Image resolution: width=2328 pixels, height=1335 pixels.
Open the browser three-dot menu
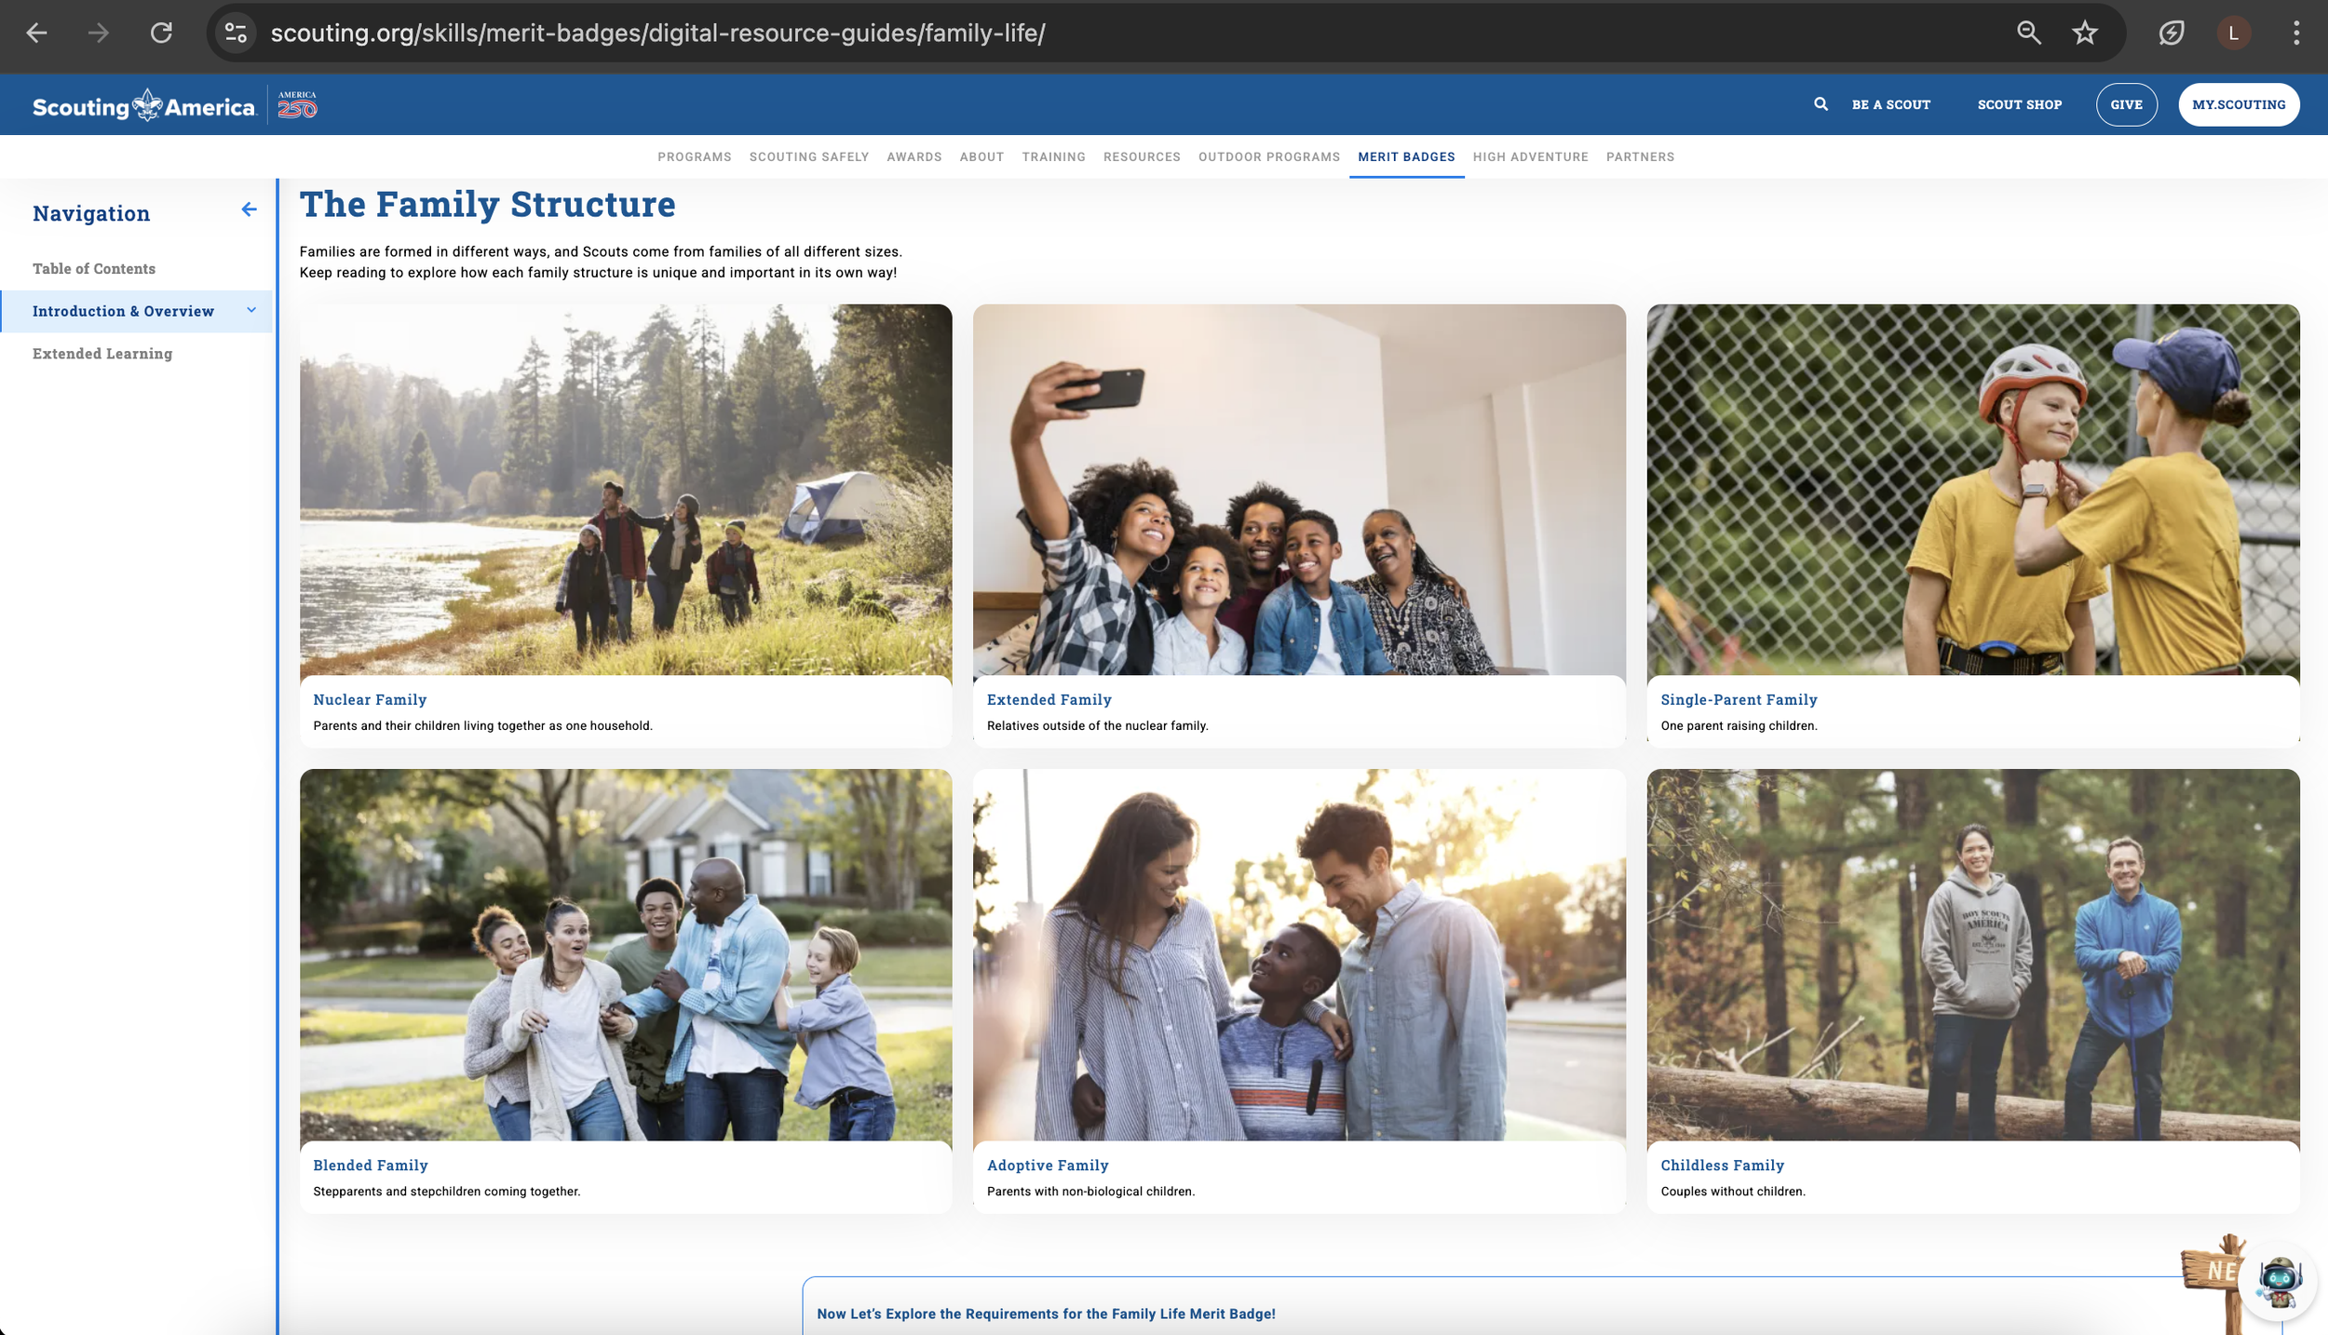2295,34
